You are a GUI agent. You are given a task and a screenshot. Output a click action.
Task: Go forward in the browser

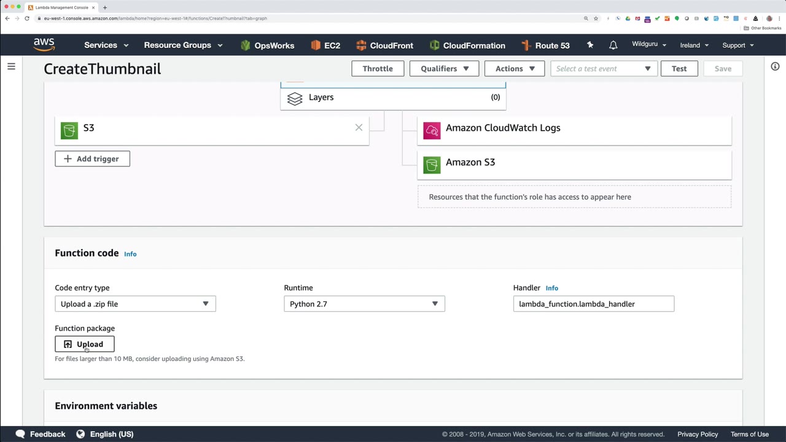click(x=17, y=18)
